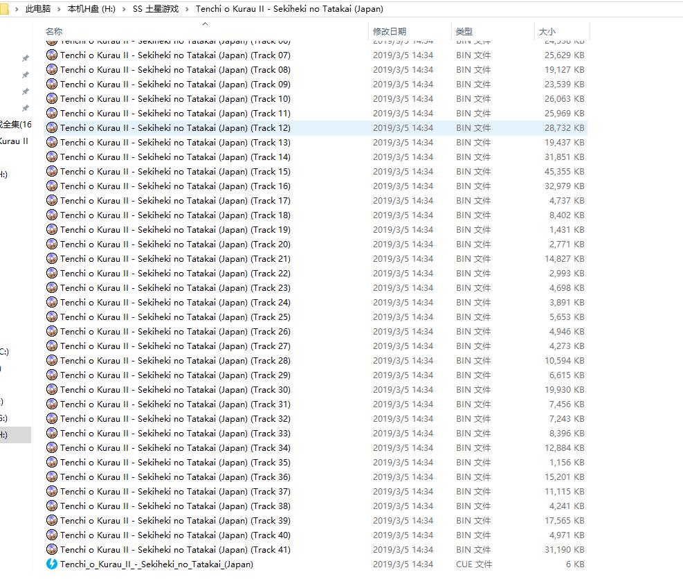The image size is (683, 579).
Task: Sort by 名称 column header
Action: point(54,31)
